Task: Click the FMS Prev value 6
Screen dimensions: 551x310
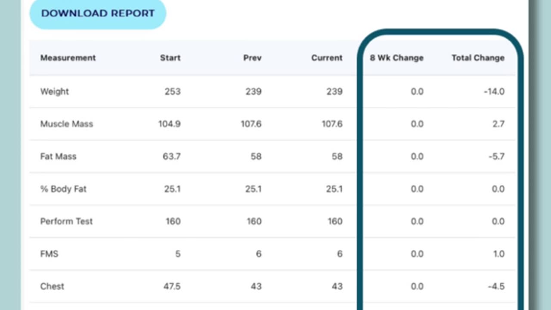Action: pyautogui.click(x=259, y=254)
